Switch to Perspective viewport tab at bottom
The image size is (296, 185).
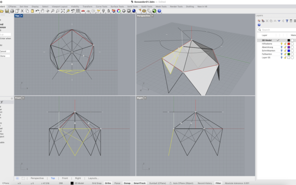[x=37, y=178]
